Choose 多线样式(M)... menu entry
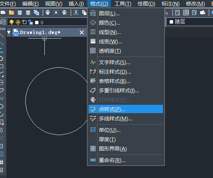 point(126,119)
